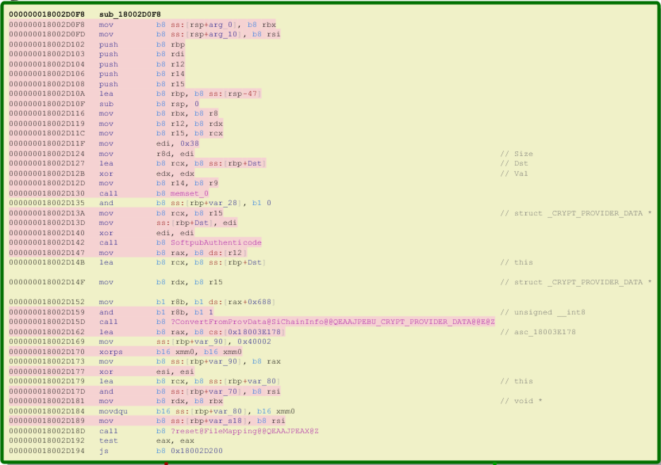Click the xorps instruction mnemonic
The image size is (661, 465).
pyautogui.click(x=111, y=352)
